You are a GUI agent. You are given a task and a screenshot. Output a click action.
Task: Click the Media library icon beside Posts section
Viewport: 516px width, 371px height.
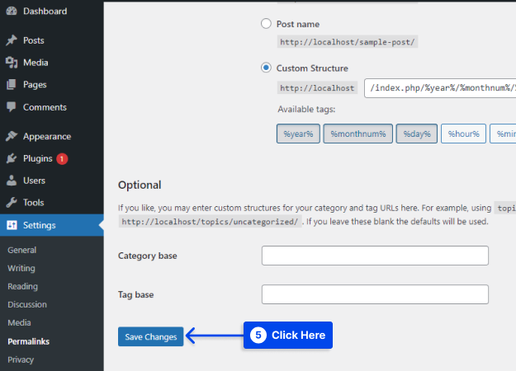click(12, 63)
